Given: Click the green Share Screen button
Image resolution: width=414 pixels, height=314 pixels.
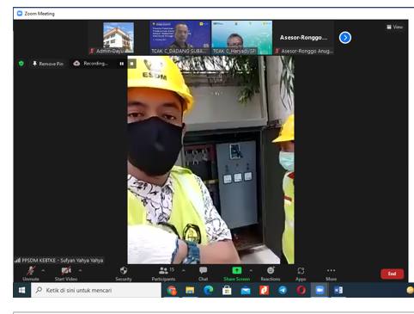Looking at the screenshot, I should click(237, 274).
